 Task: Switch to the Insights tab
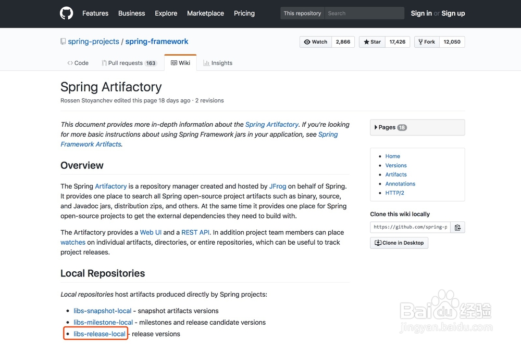point(218,63)
